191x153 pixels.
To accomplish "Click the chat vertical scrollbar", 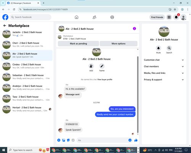I will point(138,94).
